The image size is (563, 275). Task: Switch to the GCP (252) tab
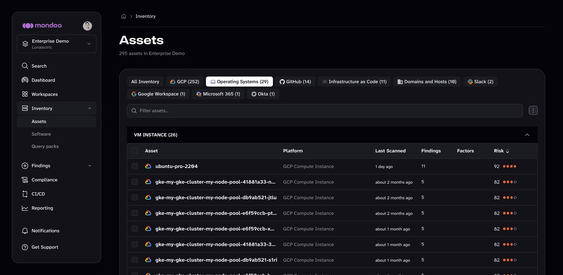point(184,82)
